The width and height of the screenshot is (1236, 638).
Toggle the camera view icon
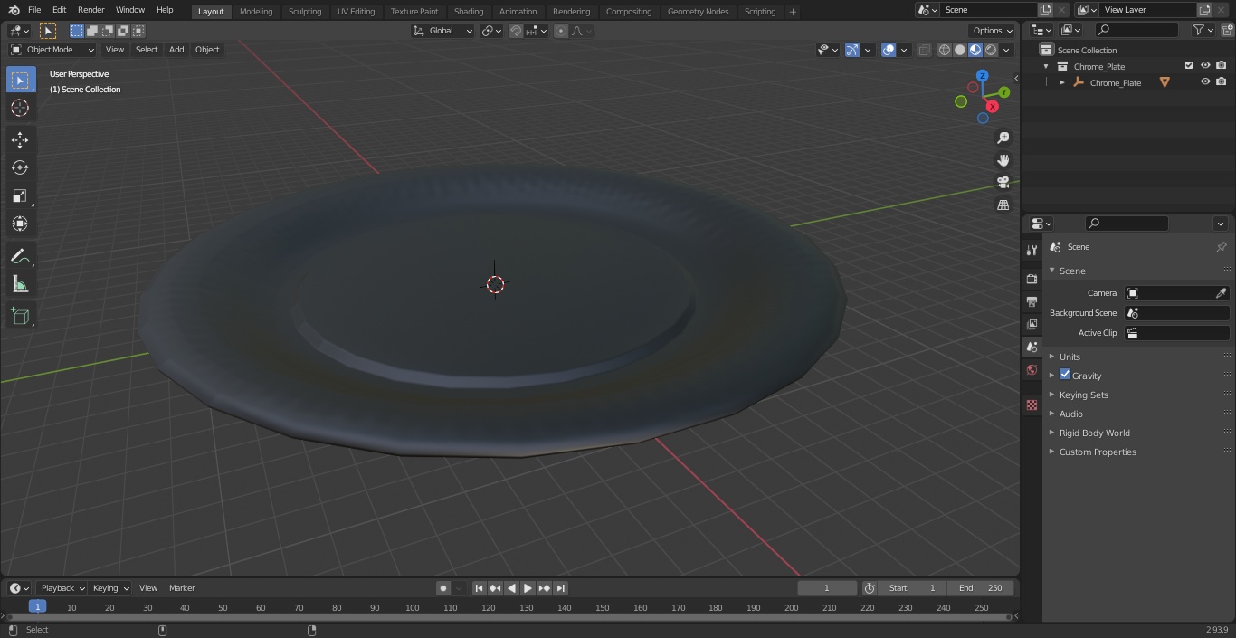point(1003,182)
